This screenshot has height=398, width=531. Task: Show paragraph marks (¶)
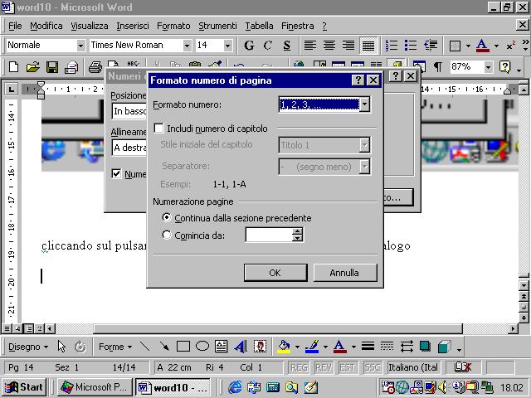(x=438, y=66)
